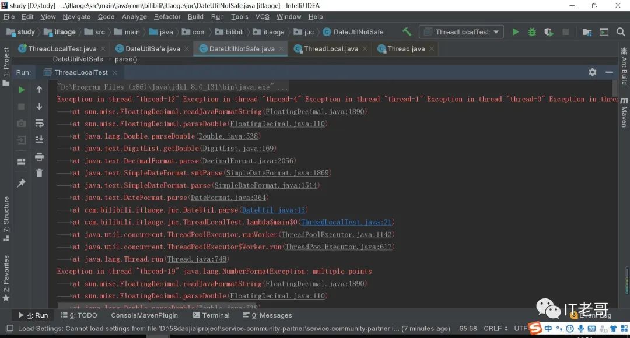Open Project Structure toolbar icon
Viewport: 630px width, 338px height.
click(x=587, y=31)
